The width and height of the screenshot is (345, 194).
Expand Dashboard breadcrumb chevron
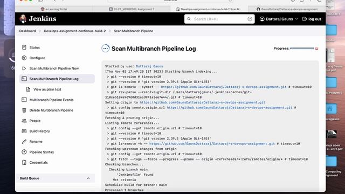point(40,31)
